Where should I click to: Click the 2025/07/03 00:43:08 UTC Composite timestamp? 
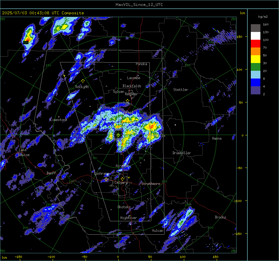click(x=43, y=13)
